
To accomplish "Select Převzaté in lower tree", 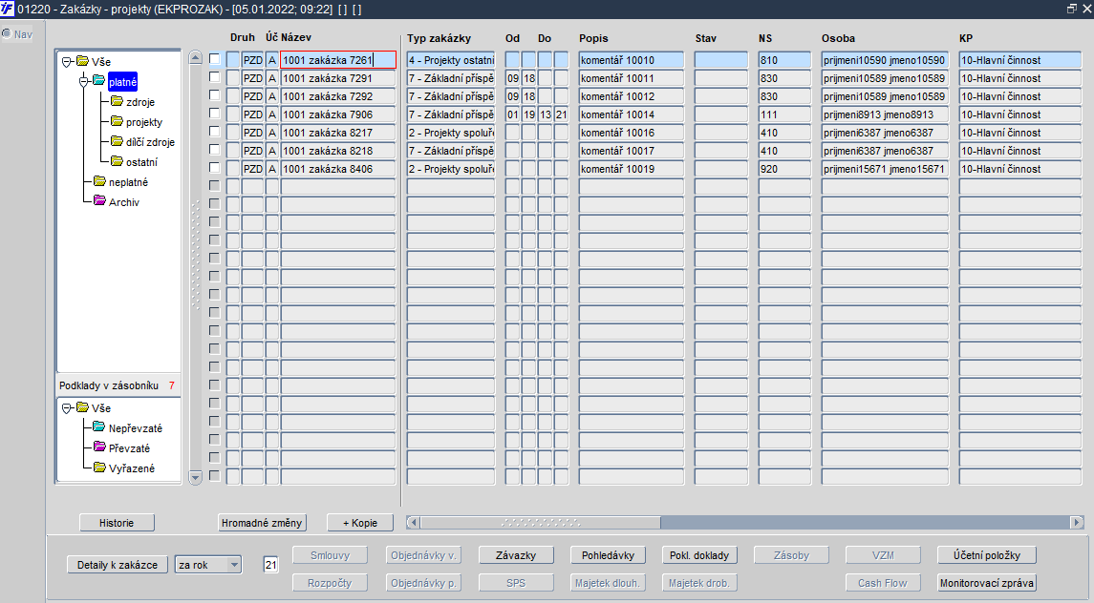I will pos(129,448).
